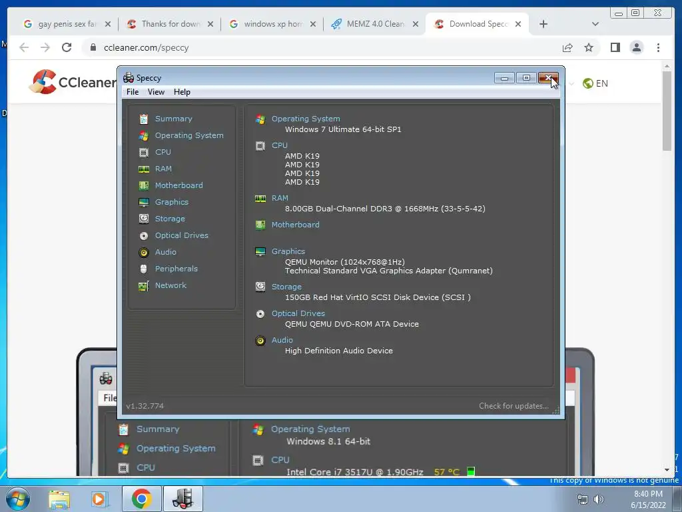
Task: Click Check for updates link
Action: pyautogui.click(x=513, y=406)
